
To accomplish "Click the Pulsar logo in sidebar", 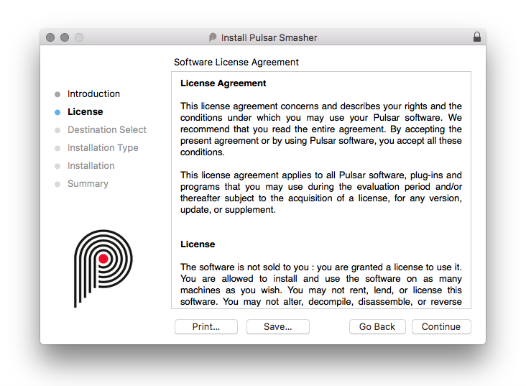I will (x=103, y=268).
